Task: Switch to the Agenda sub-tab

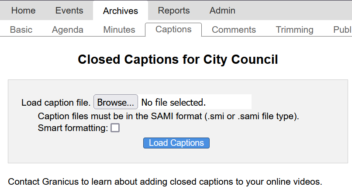Action: click(x=68, y=30)
